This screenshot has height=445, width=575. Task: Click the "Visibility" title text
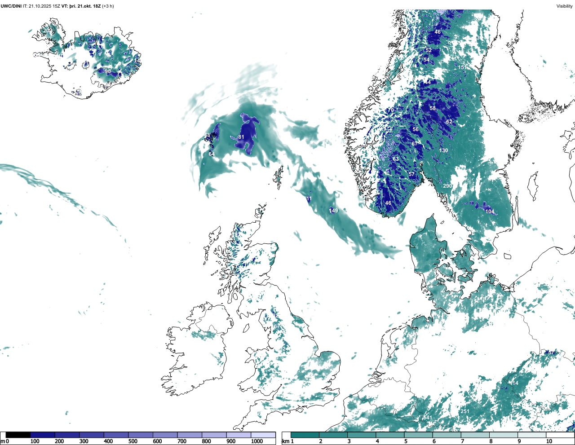[x=565, y=6]
